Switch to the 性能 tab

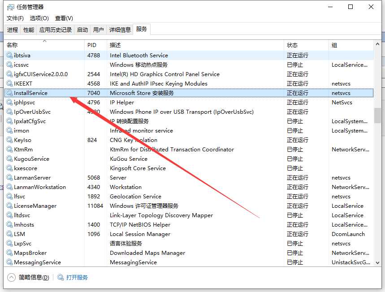pos(29,30)
